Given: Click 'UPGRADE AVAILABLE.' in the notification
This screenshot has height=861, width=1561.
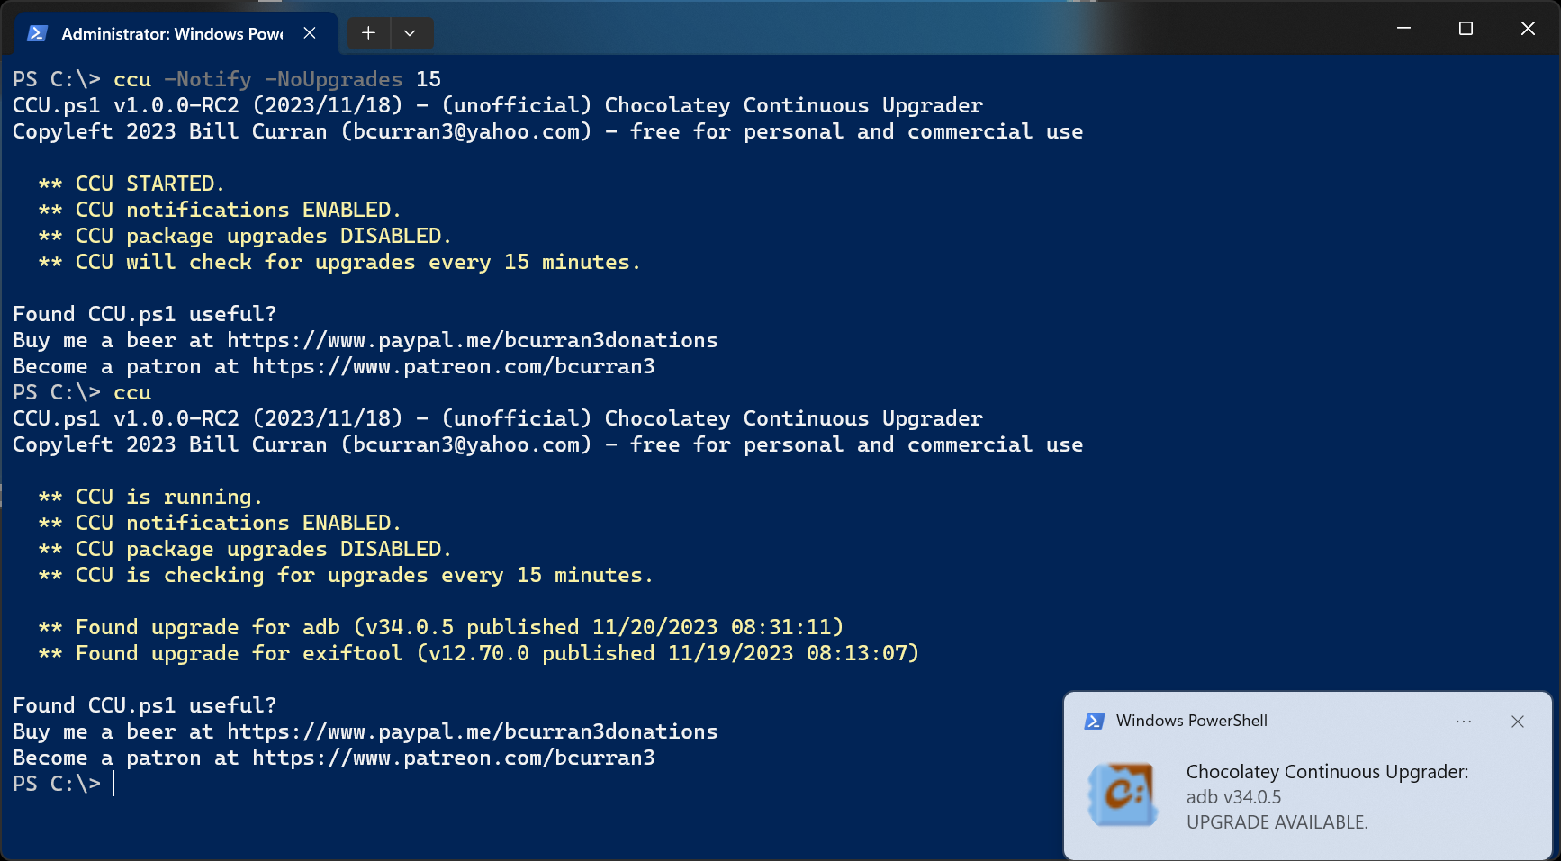Looking at the screenshot, I should click(x=1277, y=822).
